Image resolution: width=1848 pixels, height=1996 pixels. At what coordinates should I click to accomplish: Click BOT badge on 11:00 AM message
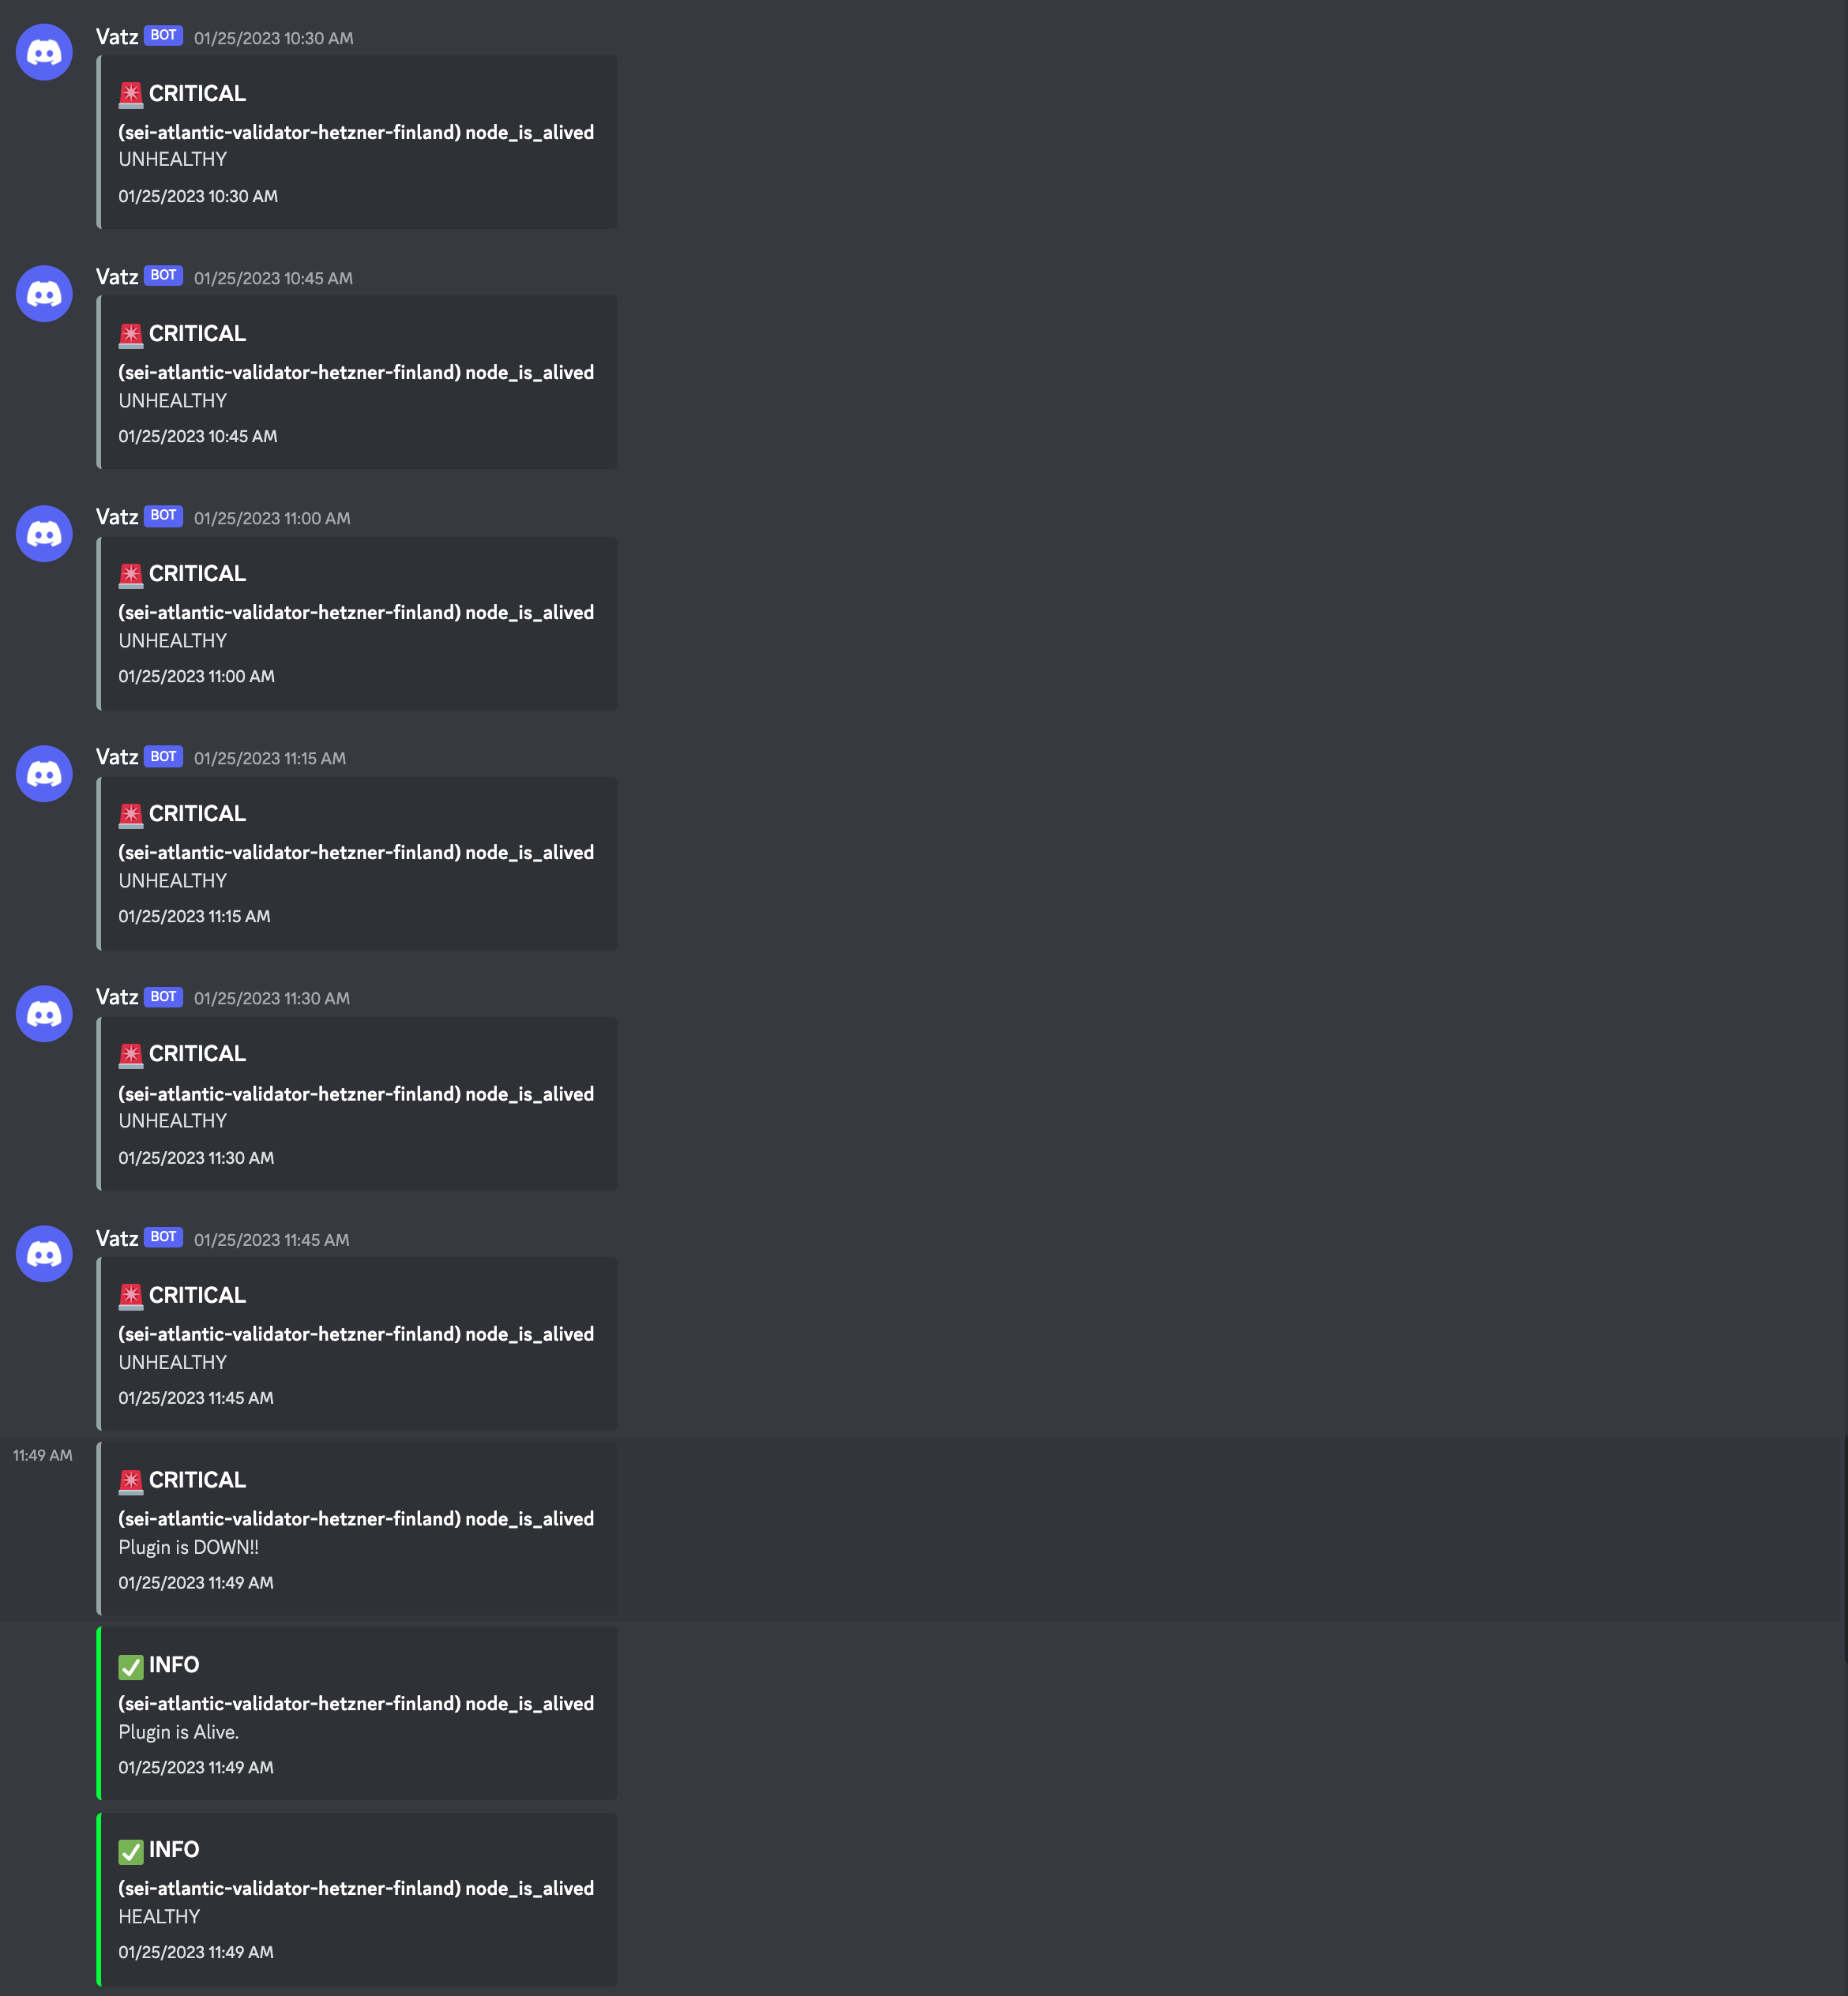point(163,516)
